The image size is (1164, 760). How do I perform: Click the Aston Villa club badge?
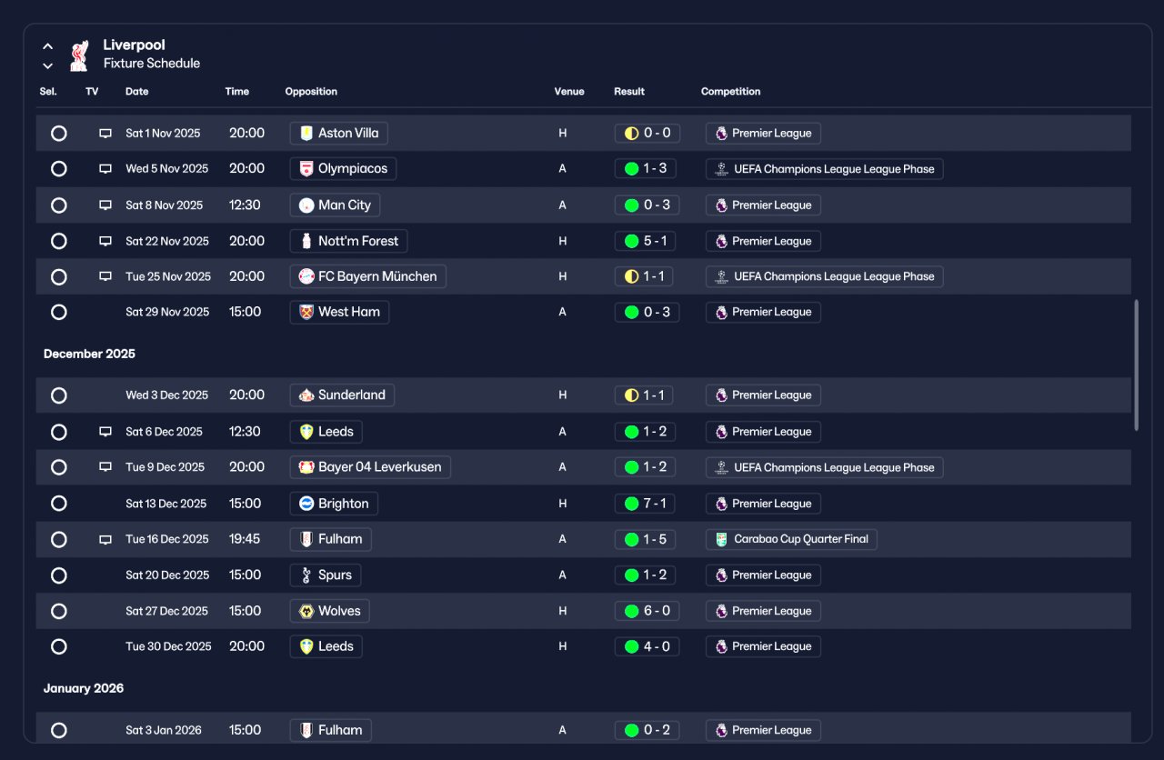306,134
